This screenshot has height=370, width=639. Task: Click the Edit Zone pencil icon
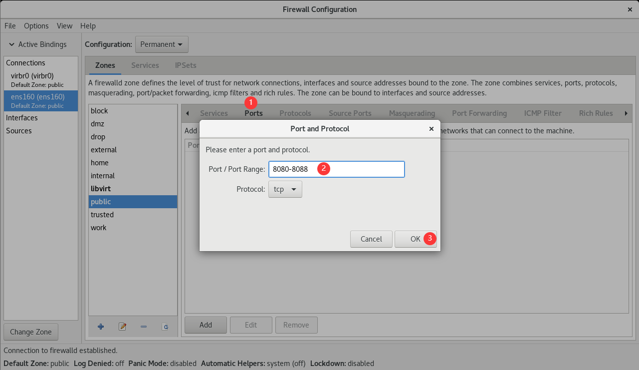click(x=122, y=327)
